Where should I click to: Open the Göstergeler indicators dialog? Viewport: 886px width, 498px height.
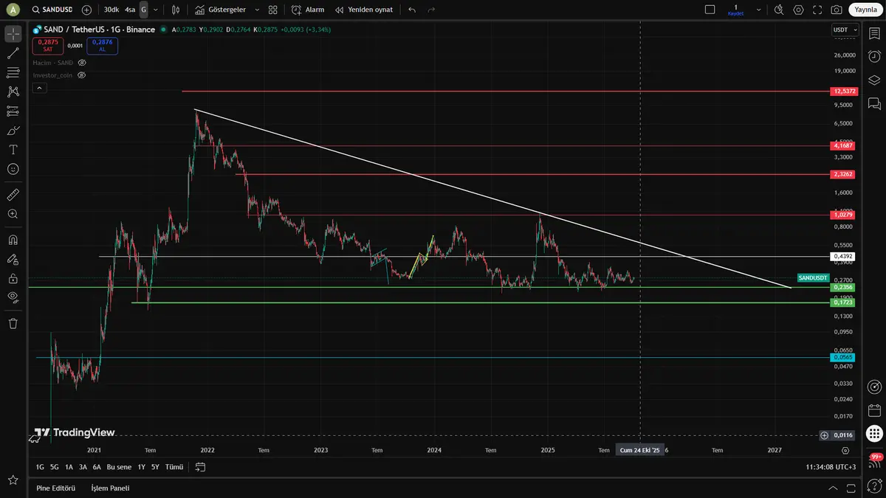(220, 10)
